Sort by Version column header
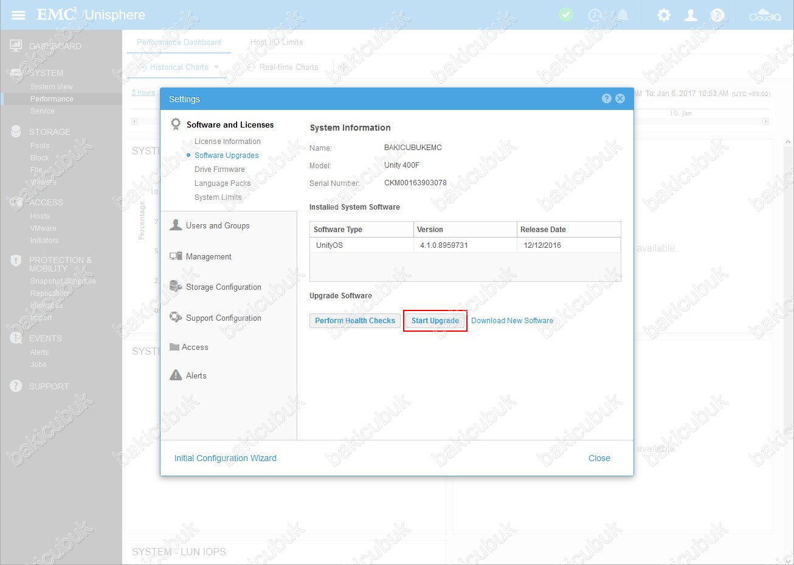The height and width of the screenshot is (565, 794). [x=465, y=229]
